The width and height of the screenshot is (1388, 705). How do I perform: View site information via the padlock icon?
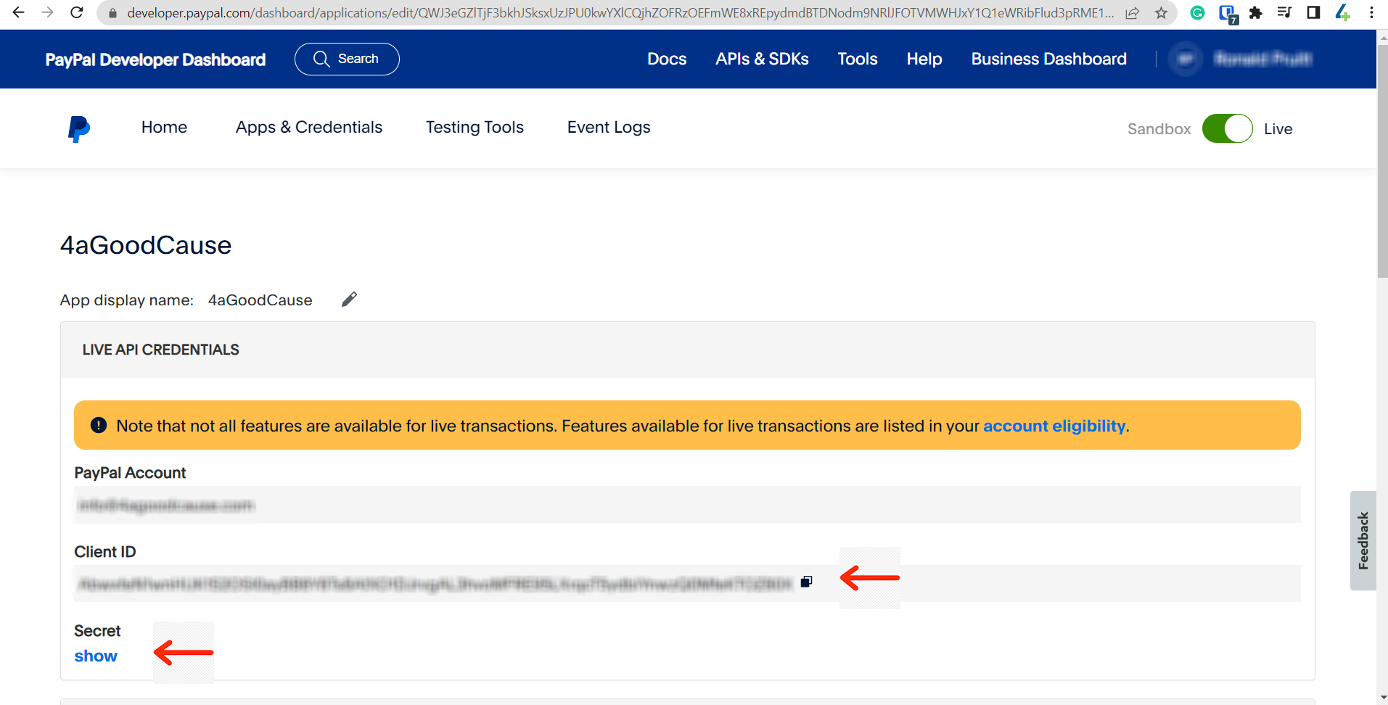112,13
